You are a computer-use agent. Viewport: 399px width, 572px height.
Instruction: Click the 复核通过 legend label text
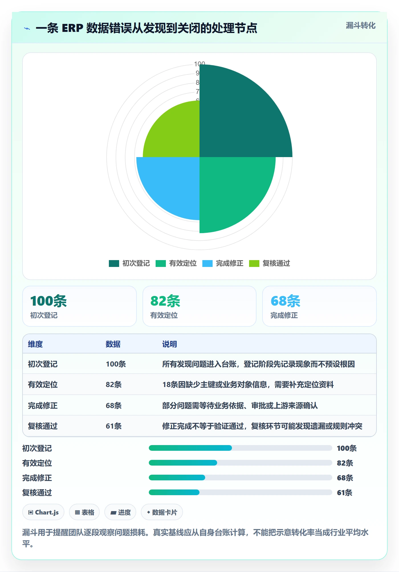(276, 264)
